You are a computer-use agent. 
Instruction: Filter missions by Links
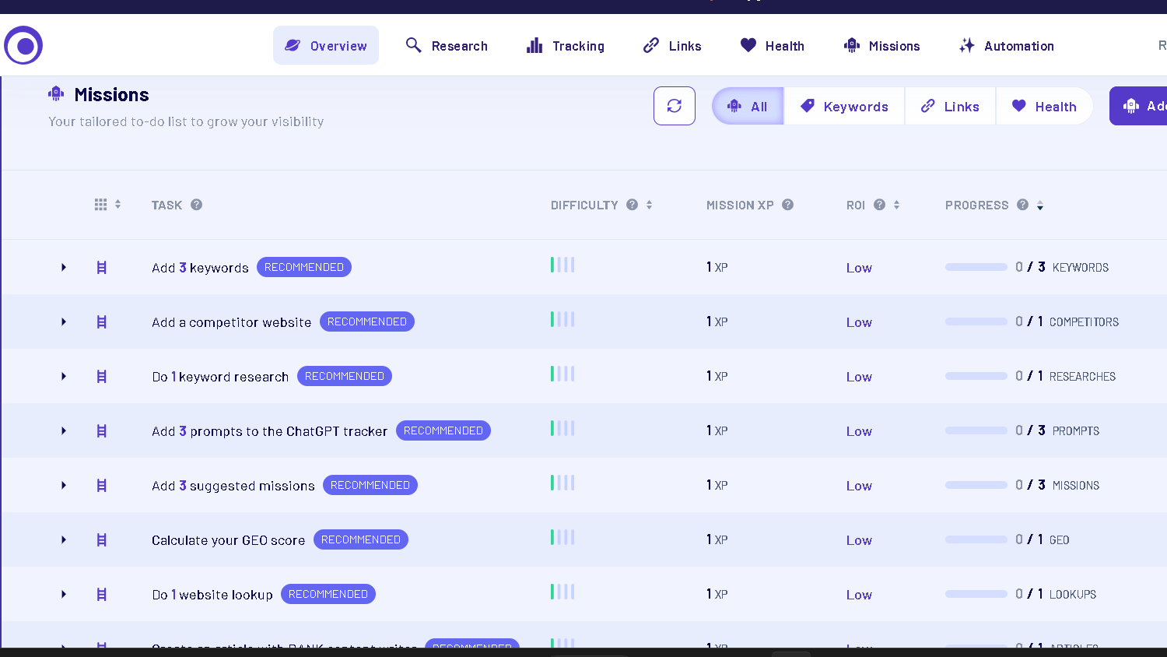pos(950,107)
